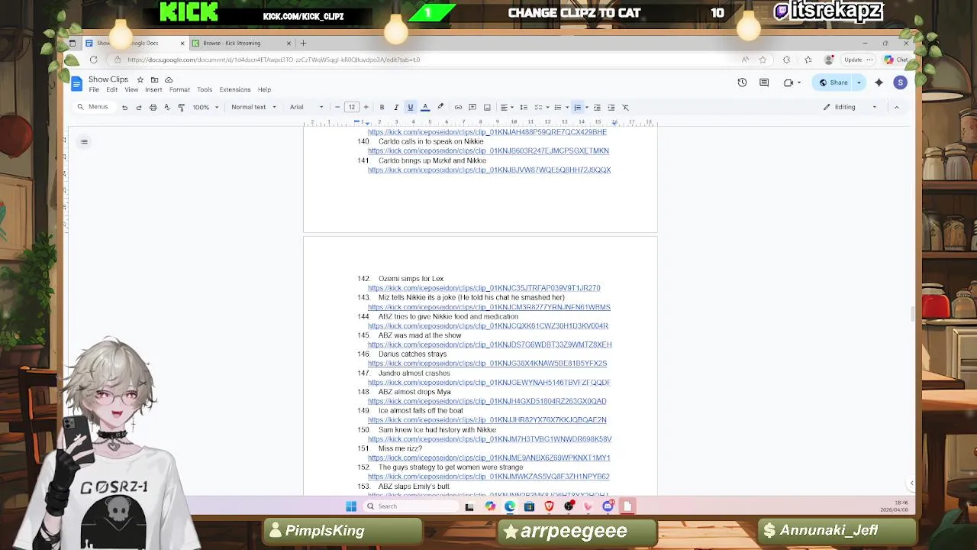This screenshot has height=550, width=977.
Task: Click the Redo arrow in Docs toolbar
Action: (x=138, y=107)
